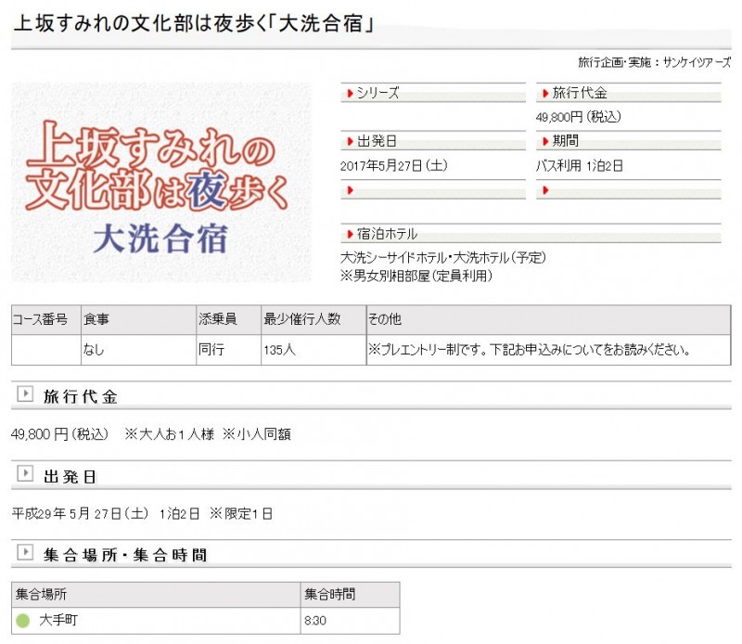
Task: Click the サンケイツアーズ organizer text
Action: 696,62
